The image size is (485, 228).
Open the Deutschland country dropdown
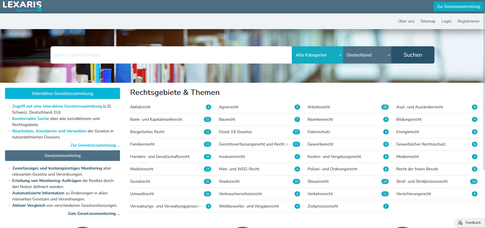coord(367,55)
